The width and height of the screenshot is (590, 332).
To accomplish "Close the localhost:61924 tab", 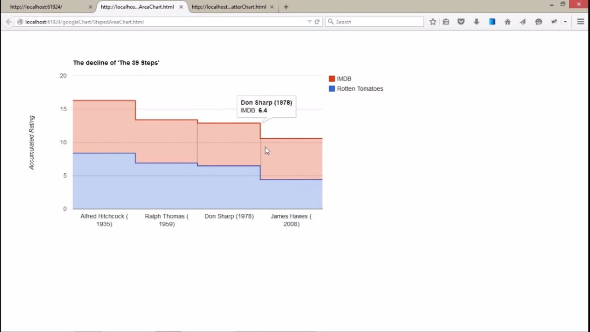I will pos(90,7).
